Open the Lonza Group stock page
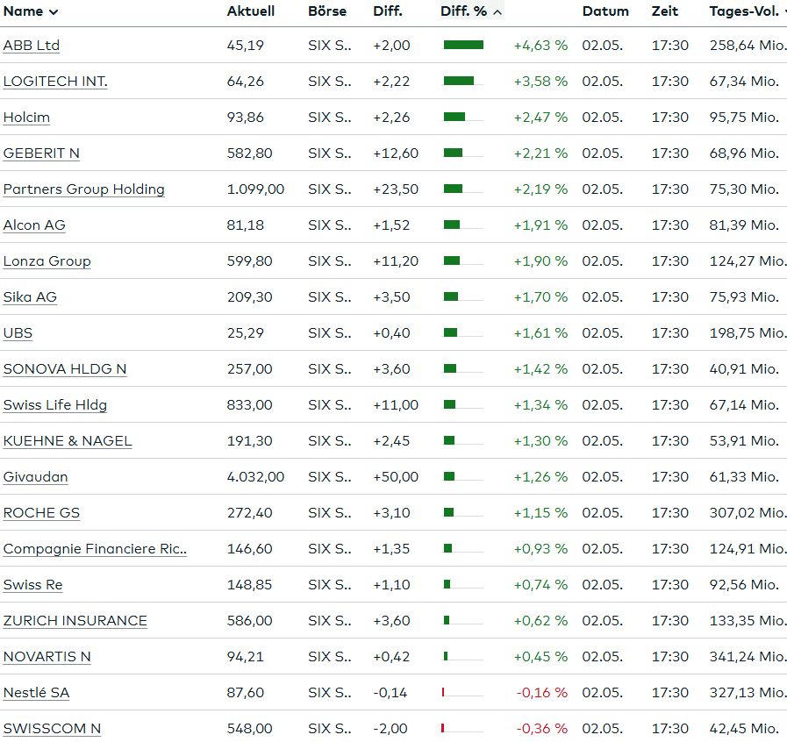Image resolution: width=787 pixels, height=742 pixels. (47, 260)
